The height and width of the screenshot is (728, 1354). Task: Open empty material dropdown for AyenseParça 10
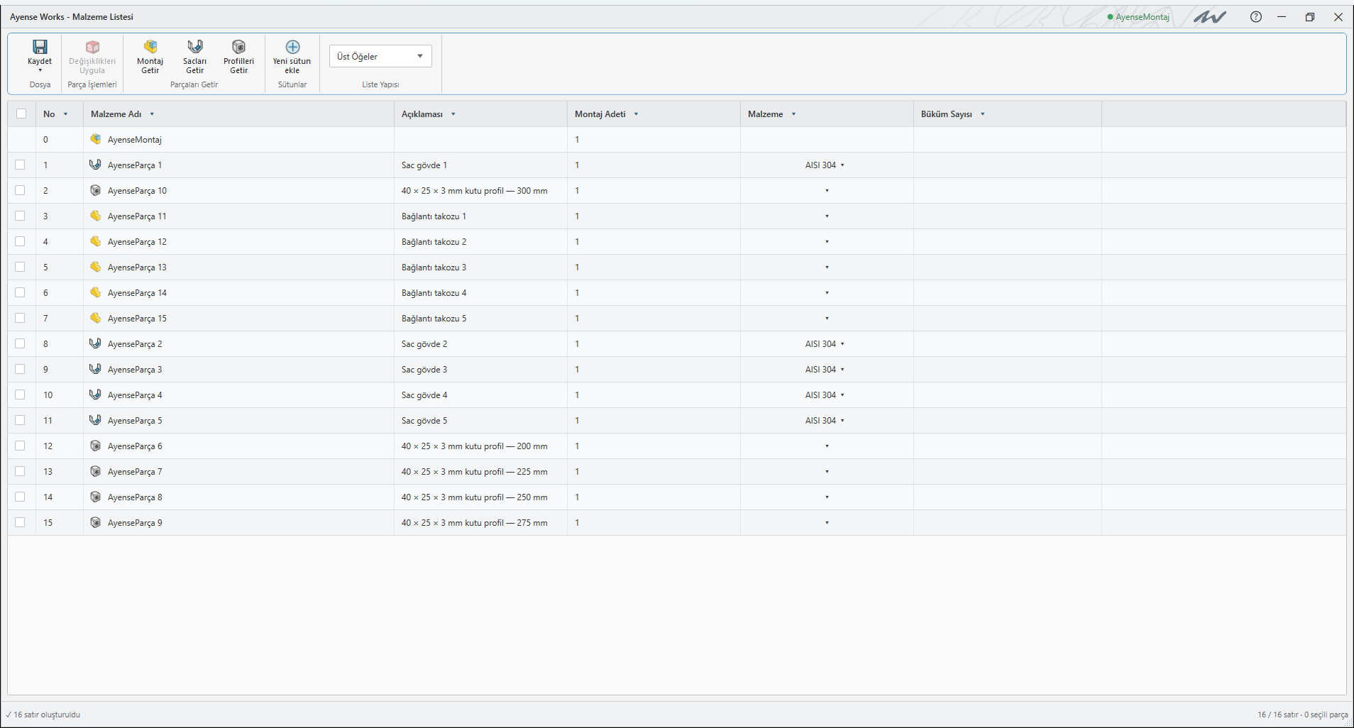[x=827, y=191]
